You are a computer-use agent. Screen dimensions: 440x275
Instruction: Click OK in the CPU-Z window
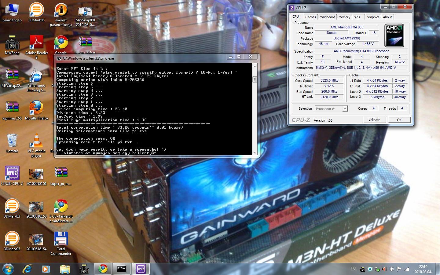[x=399, y=120]
